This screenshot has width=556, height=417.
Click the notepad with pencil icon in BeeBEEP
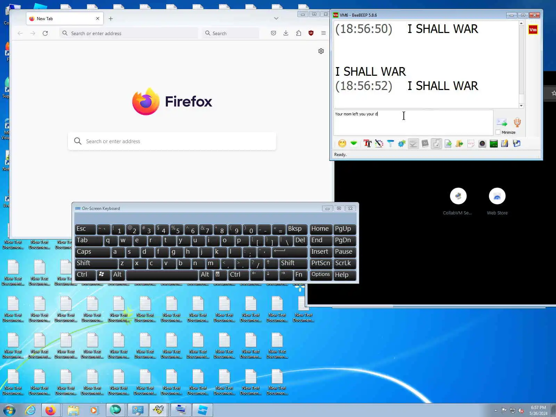pos(505,144)
